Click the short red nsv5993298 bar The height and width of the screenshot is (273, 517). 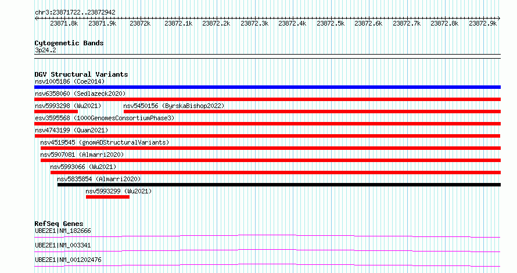56,112
